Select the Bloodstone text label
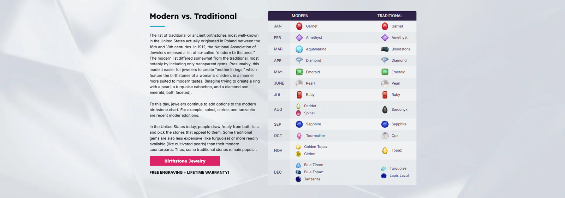Viewport: 565px width, 198px height. pos(401,49)
